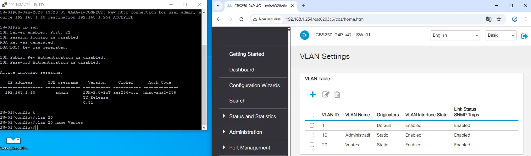Open the Dashboard menu item
This screenshot has height=156, width=531.
(242, 70)
